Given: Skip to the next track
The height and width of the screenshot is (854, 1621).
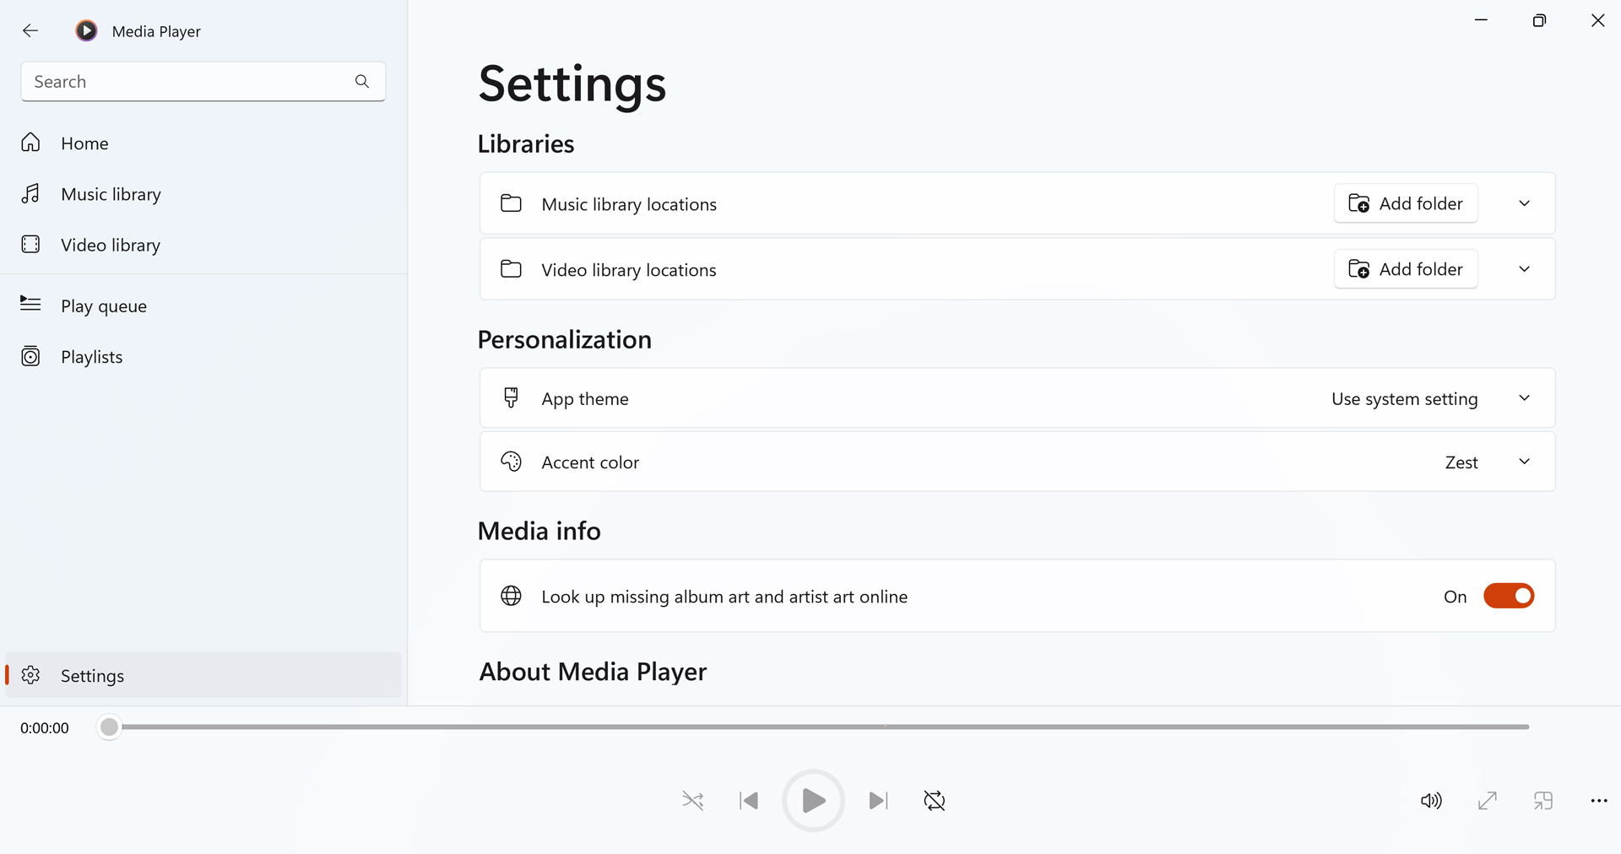Looking at the screenshot, I should tap(878, 800).
